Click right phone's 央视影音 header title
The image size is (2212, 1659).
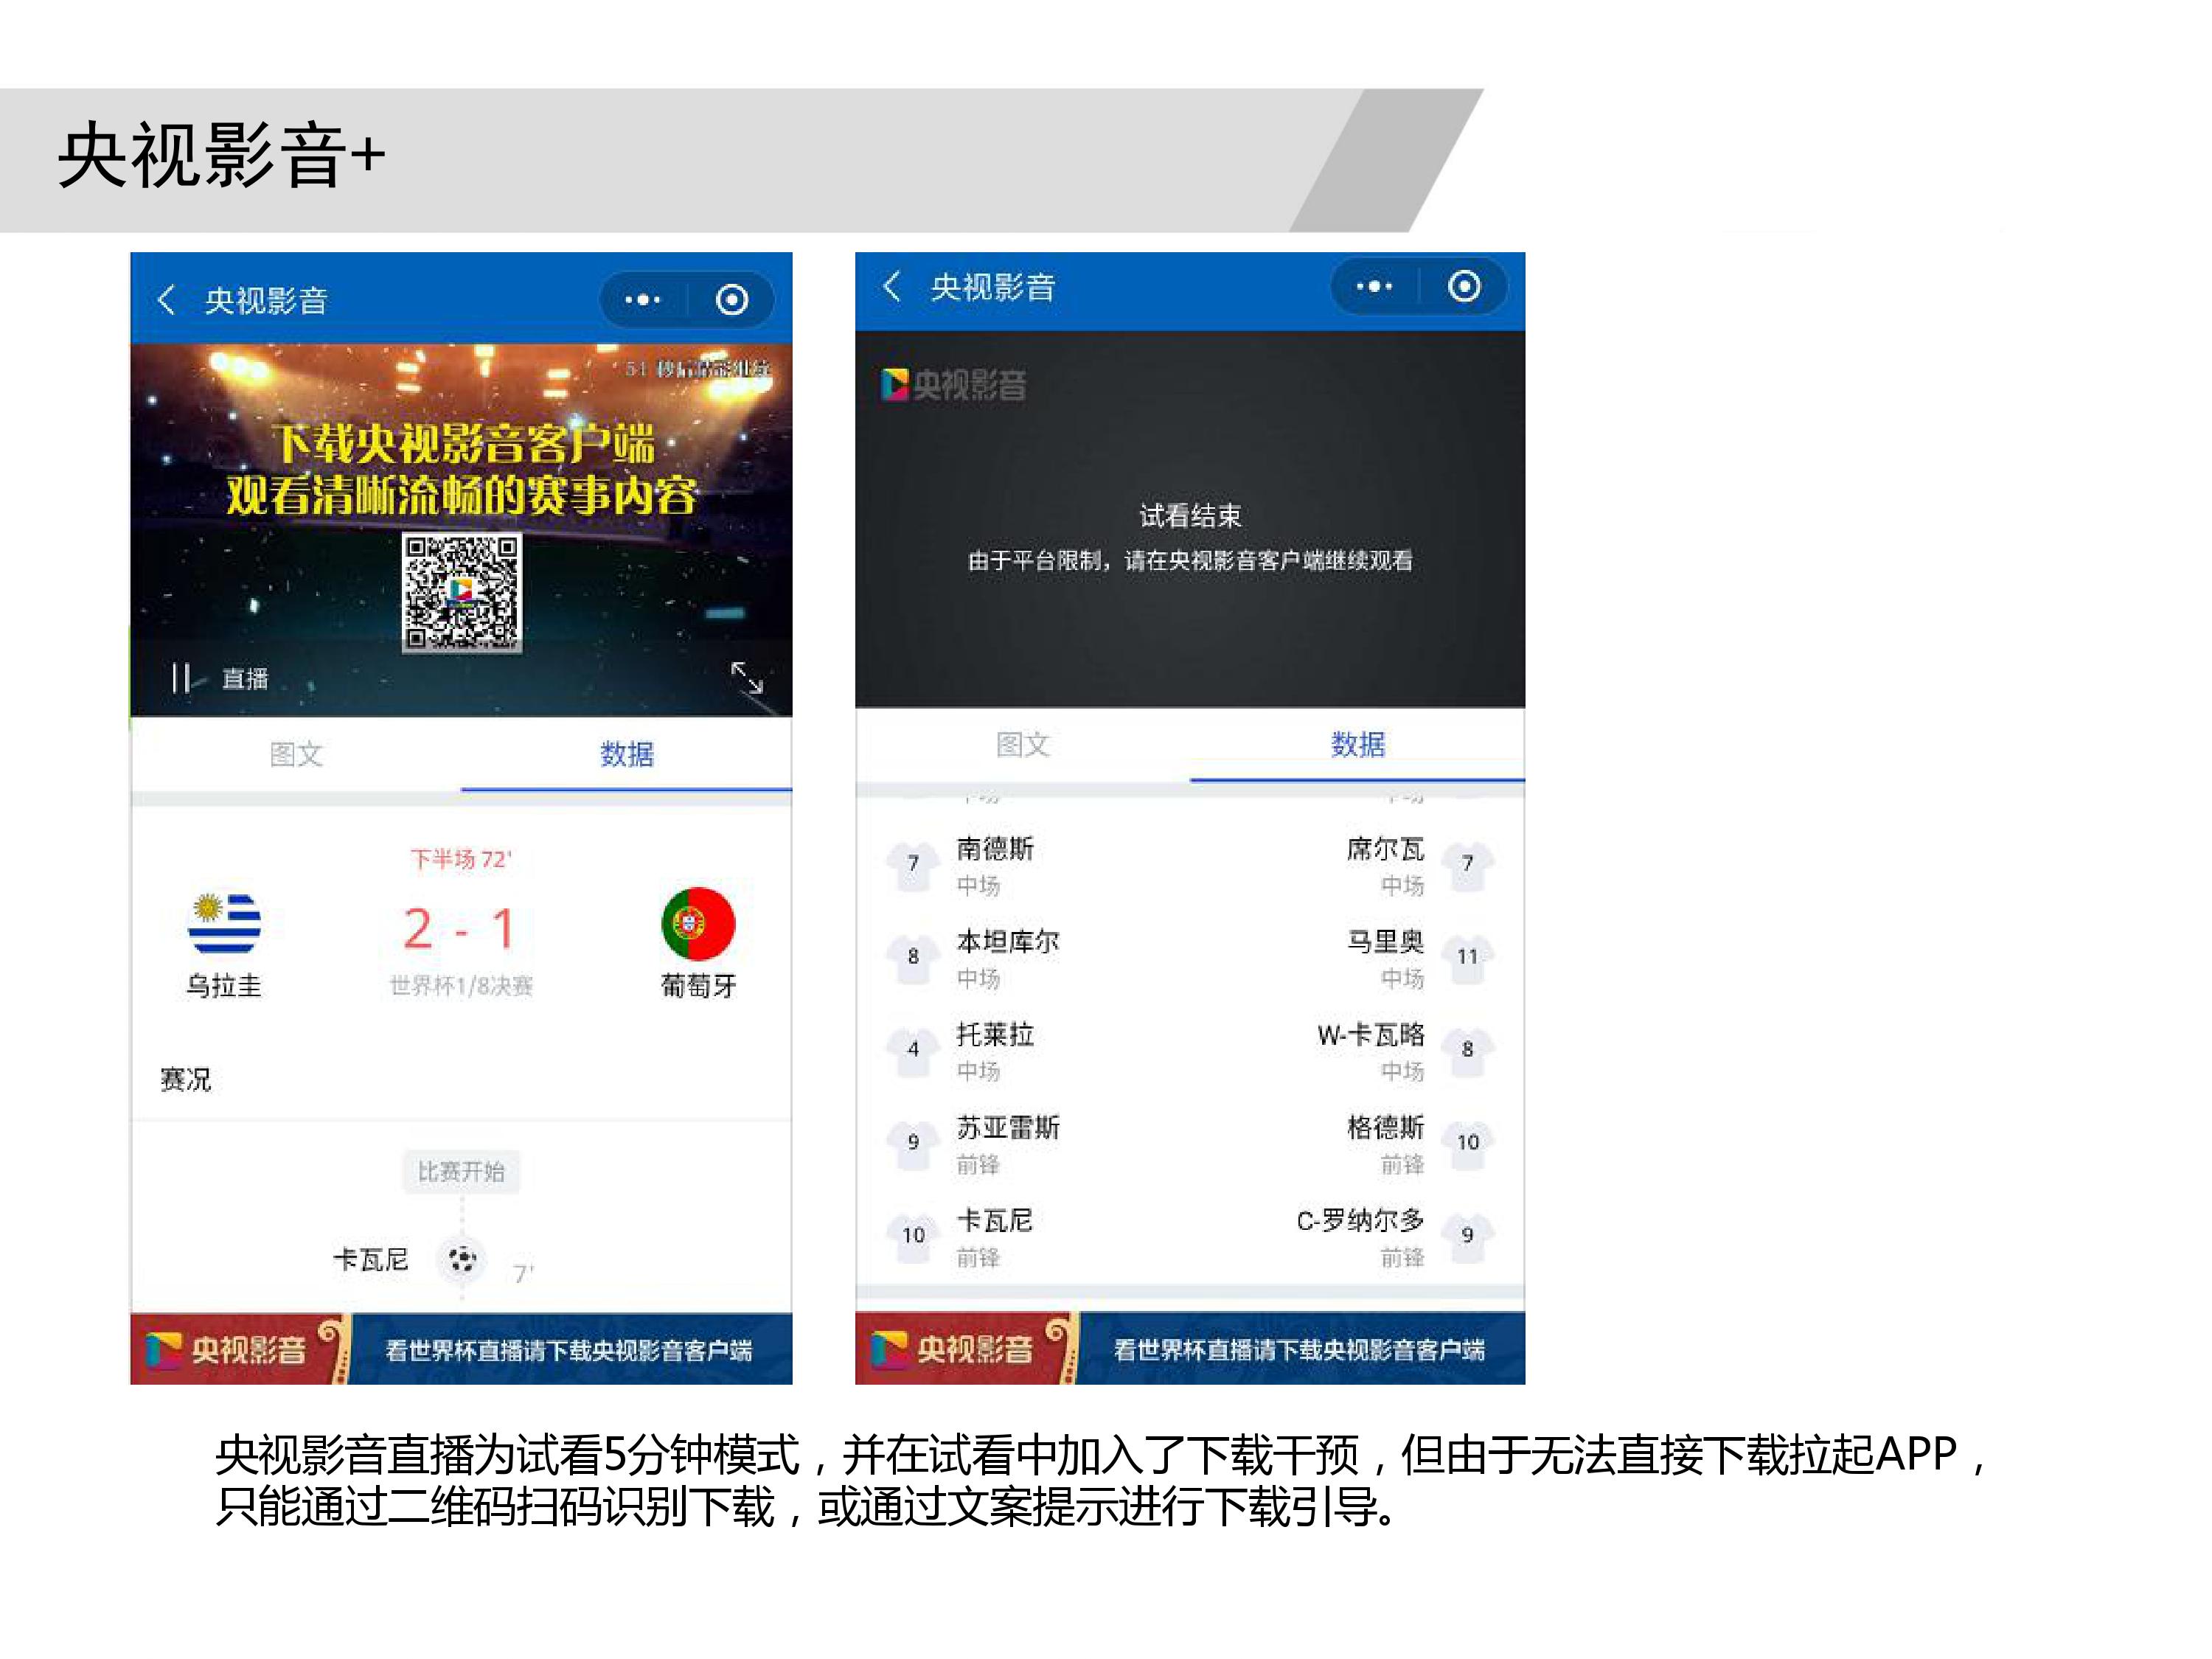tap(993, 287)
